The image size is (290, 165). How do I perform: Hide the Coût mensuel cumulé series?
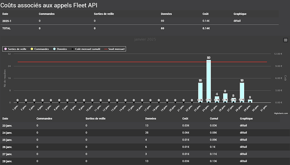pos(86,49)
